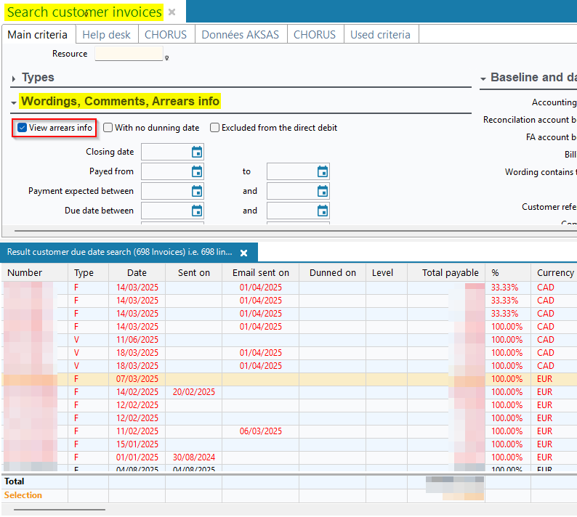
Task: Click the Total payable column header
Action: pyautogui.click(x=450, y=273)
